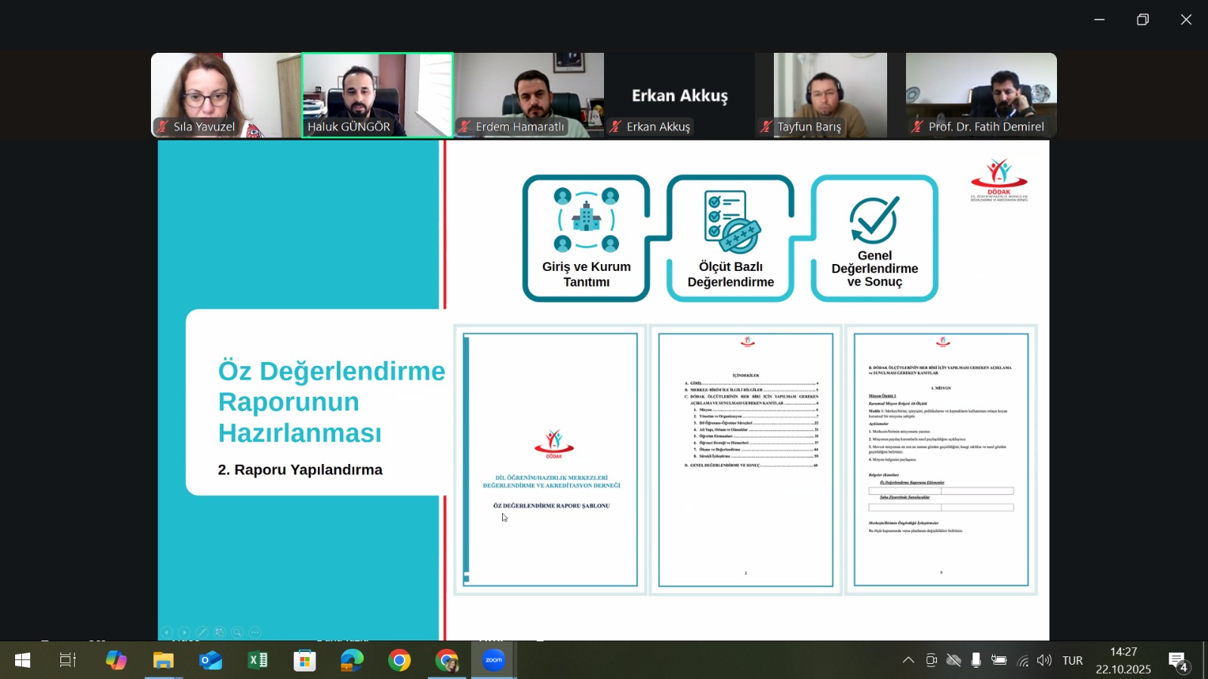The height and width of the screenshot is (679, 1208).
Task: Click the İçindekiler page thumbnail
Action: point(746,459)
